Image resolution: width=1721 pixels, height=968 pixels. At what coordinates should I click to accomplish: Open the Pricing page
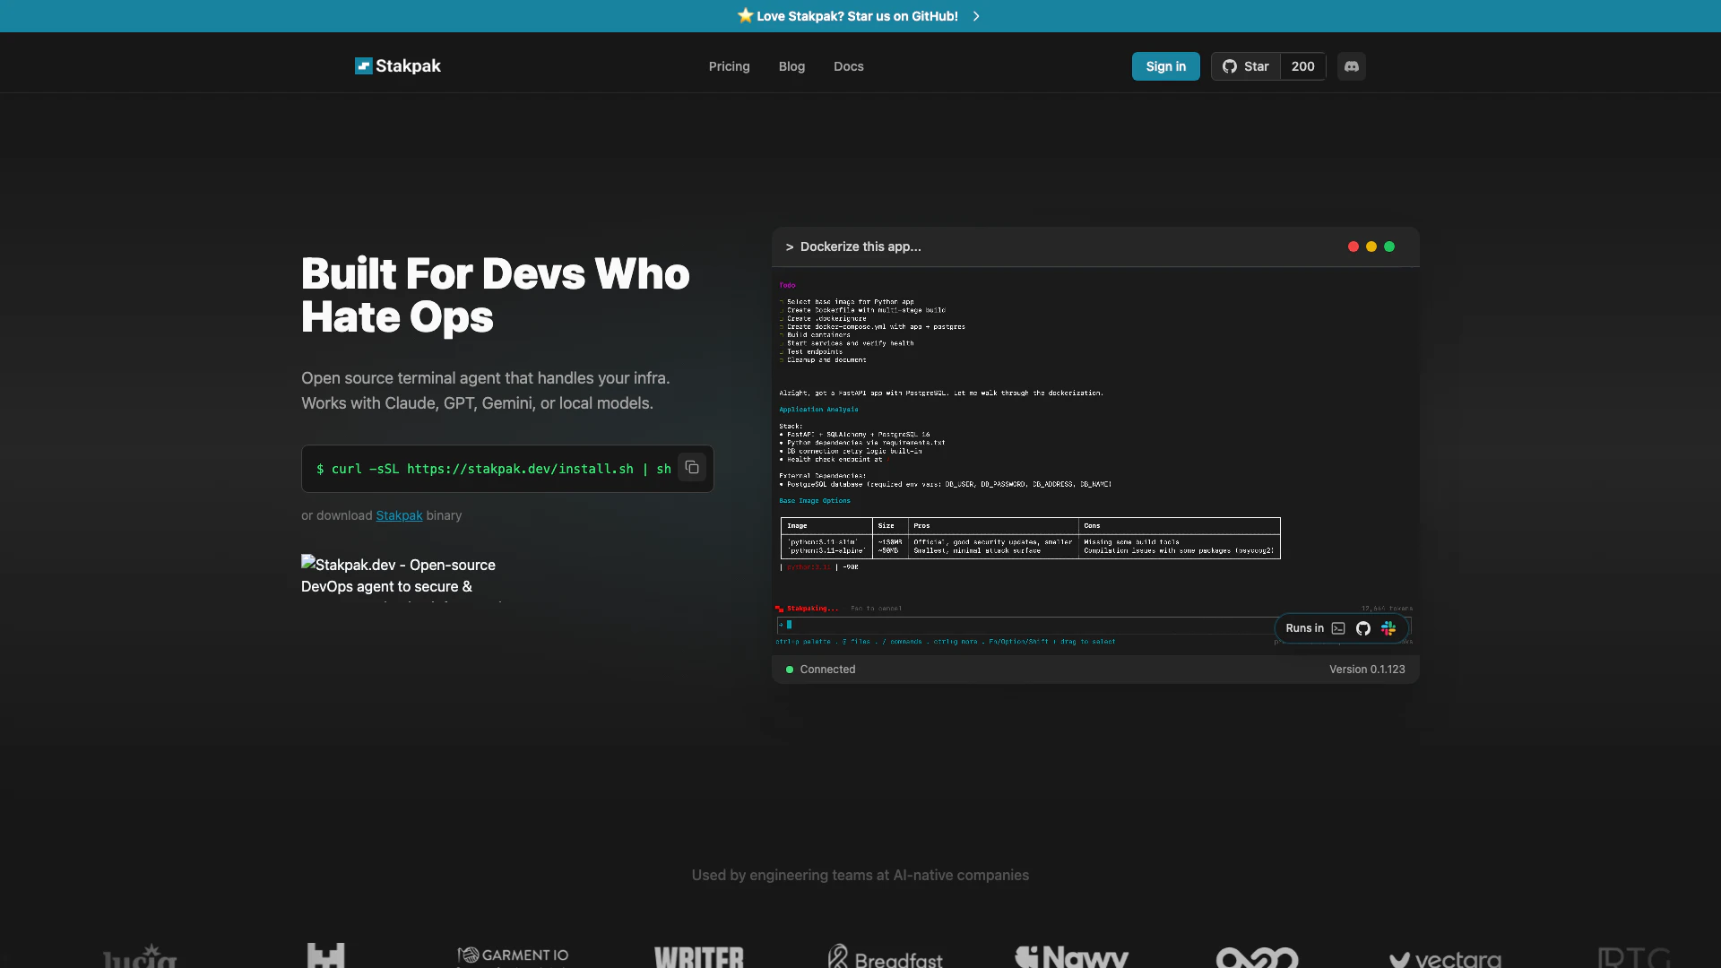click(x=729, y=66)
